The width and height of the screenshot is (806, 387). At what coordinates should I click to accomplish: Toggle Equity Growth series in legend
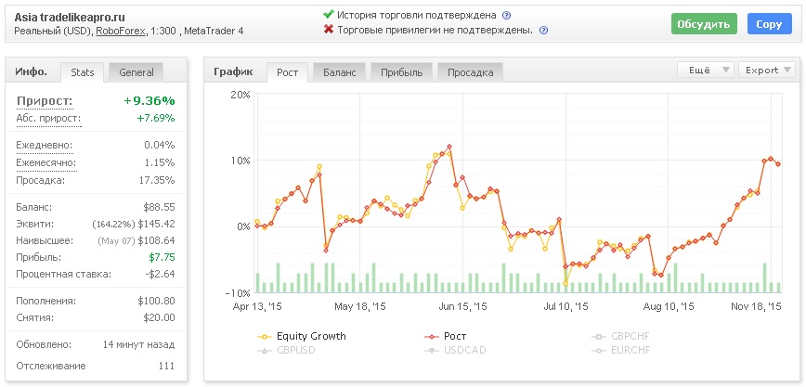pos(310,336)
